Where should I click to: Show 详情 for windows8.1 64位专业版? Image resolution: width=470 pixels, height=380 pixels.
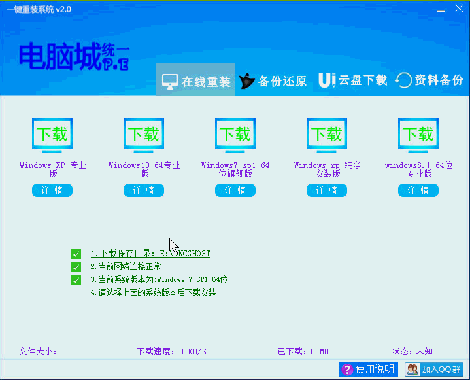(418, 190)
